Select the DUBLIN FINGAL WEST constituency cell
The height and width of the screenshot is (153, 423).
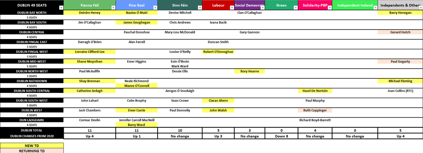(x=32, y=52)
